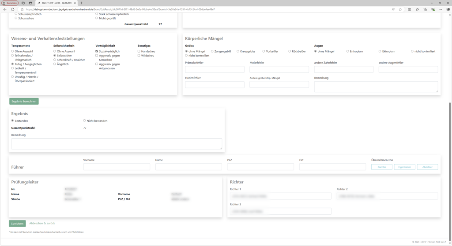Open the browser settings and more menu
Viewport: 452px width, 246px height.
point(441,9)
